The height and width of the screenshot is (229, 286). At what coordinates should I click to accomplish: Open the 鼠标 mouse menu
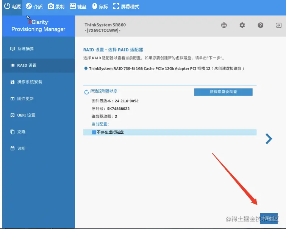[100, 6]
